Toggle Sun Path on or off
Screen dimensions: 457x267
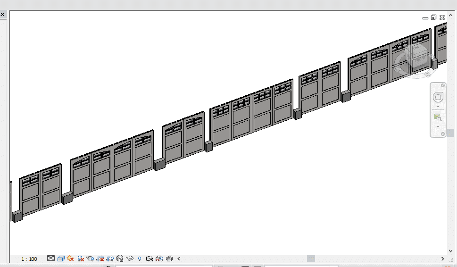[x=71, y=259]
